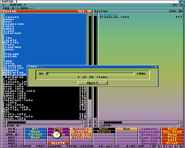Click the left arrow before the DH0_0: path field
Image resolution: width=185 pixels, height=148 pixels.
click(4, 126)
